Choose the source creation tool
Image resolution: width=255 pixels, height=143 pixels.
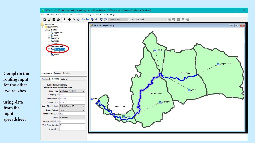pos(101,19)
